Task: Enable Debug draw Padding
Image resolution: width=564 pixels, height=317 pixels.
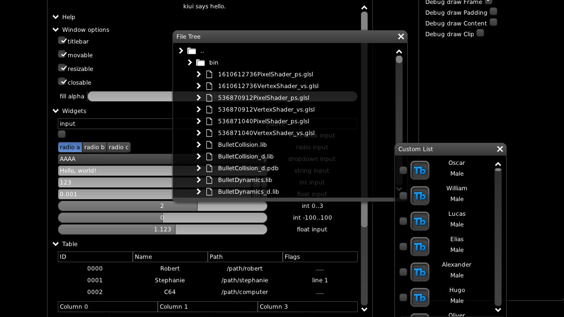Action: pyautogui.click(x=493, y=11)
